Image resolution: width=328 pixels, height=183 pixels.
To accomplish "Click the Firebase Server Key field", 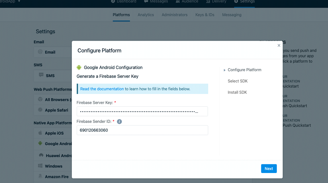I will tap(142, 111).
